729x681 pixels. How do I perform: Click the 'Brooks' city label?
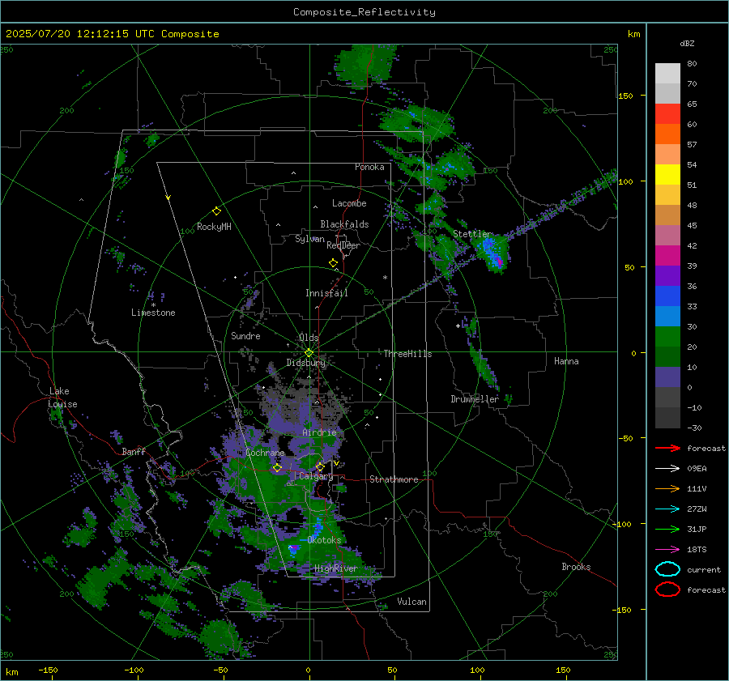(x=576, y=567)
